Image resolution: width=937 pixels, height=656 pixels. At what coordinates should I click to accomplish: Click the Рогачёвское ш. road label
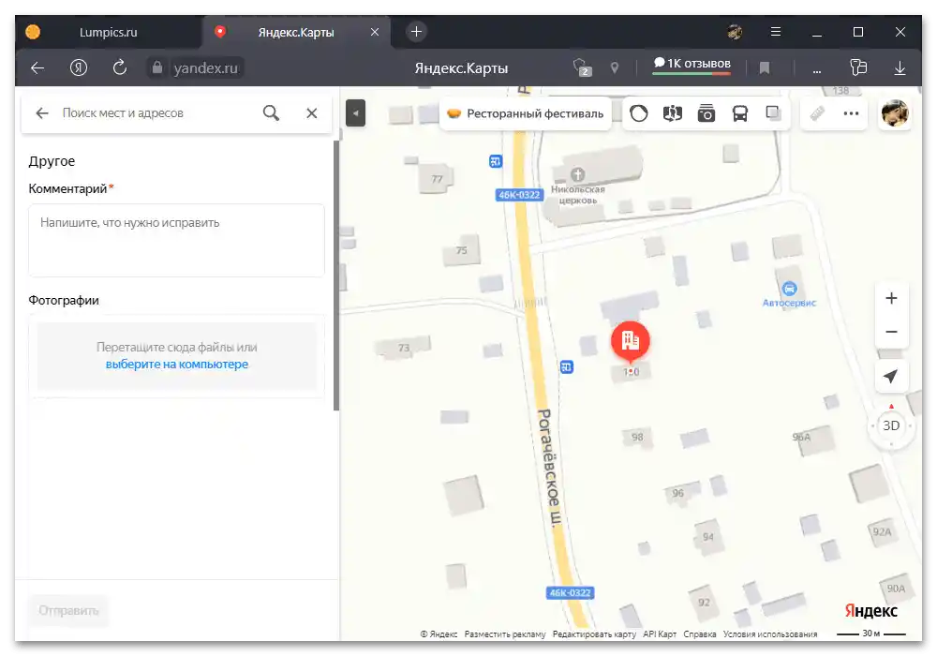550,468
